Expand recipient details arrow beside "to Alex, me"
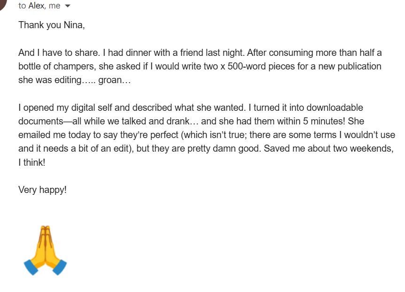Image resolution: width=405 pixels, height=292 pixels. click(x=67, y=6)
